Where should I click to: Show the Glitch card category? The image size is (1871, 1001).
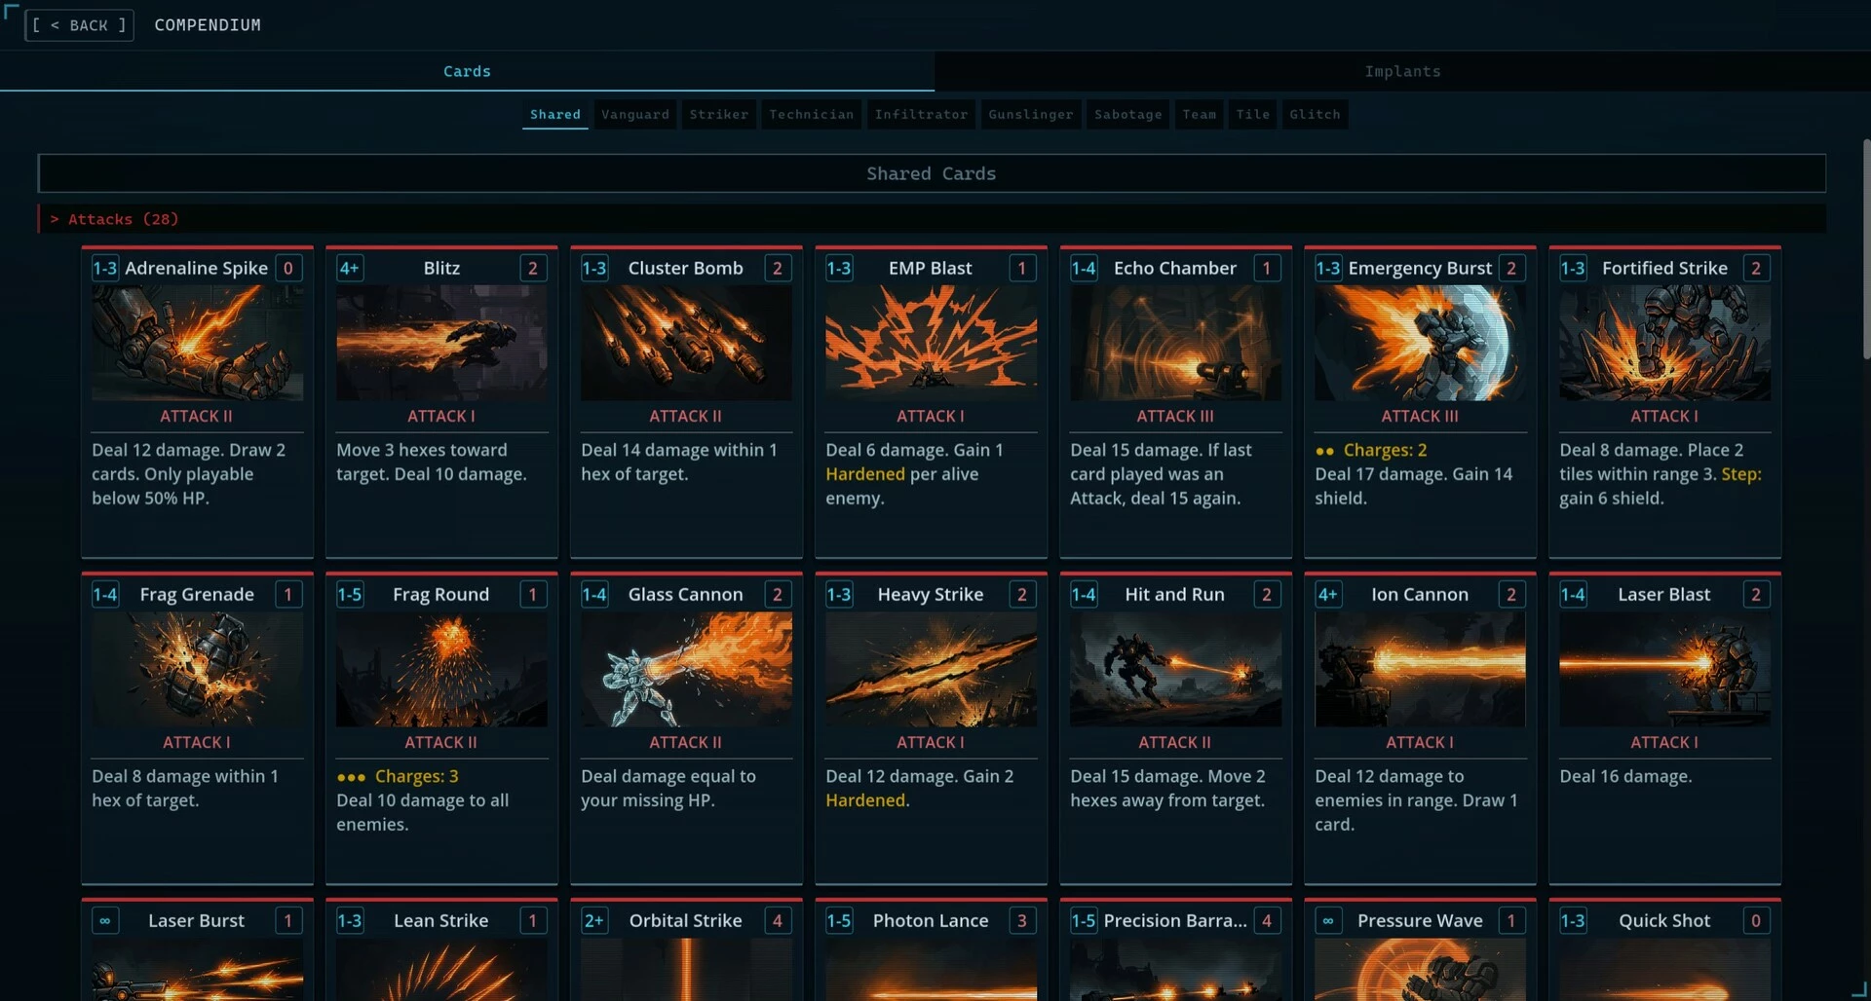tap(1315, 114)
